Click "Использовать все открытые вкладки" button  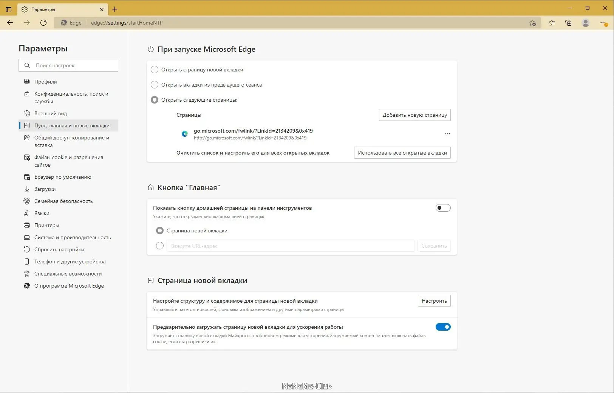(x=402, y=153)
